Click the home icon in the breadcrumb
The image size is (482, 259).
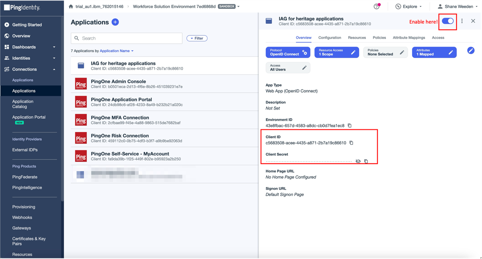pos(71,7)
